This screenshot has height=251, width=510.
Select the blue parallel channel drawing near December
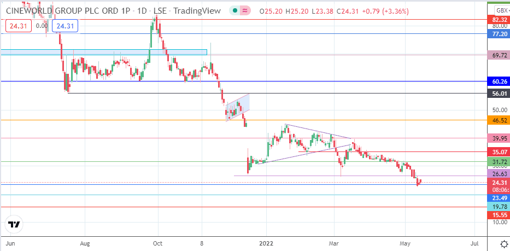pyautogui.click(x=238, y=107)
